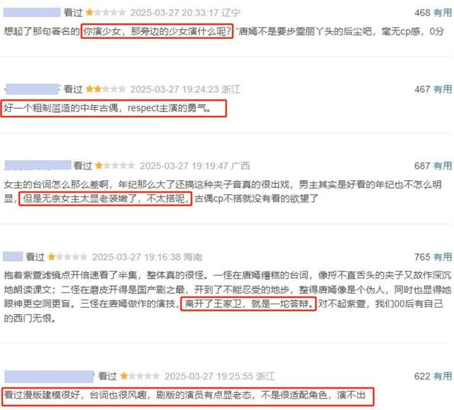Screen dimensions: 454x410
Task: Open the blurred username of Guangxi reviewer
Action: pyautogui.click(x=38, y=165)
